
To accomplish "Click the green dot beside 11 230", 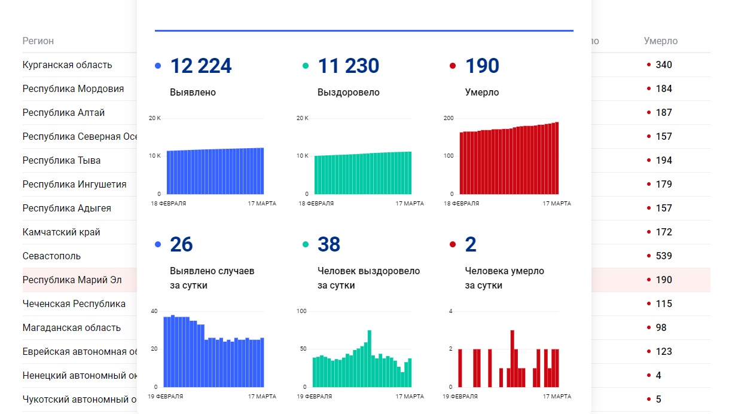I will click(306, 66).
